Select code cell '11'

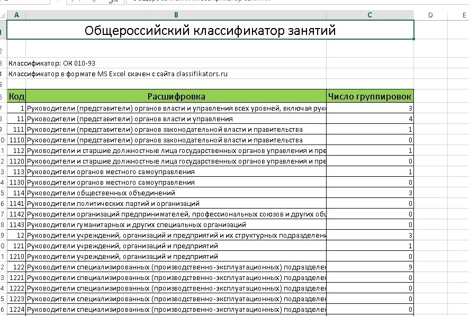16,119
